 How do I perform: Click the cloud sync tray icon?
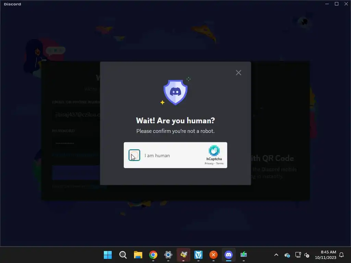287,255
